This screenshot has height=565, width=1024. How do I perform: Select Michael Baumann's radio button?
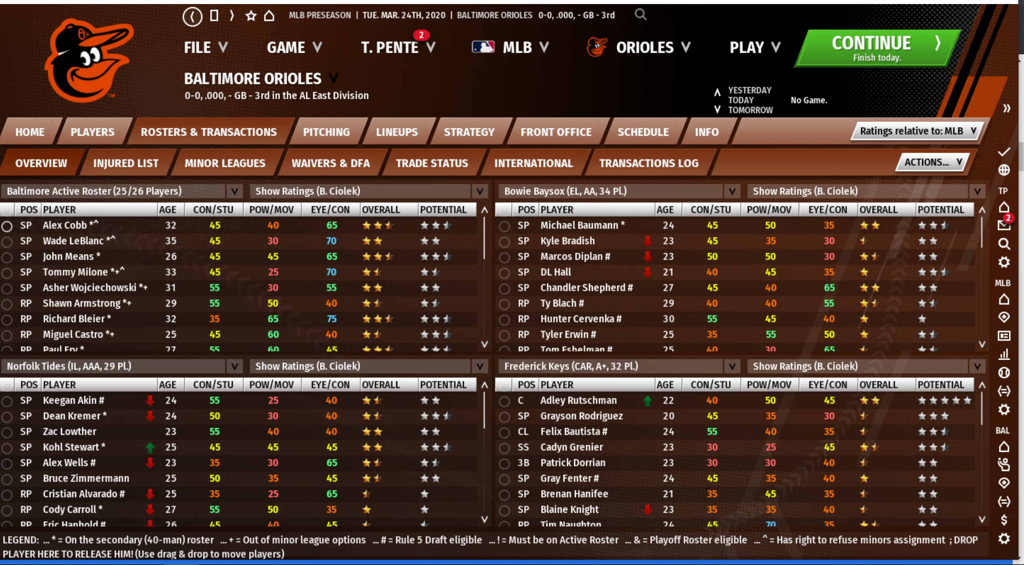(504, 226)
